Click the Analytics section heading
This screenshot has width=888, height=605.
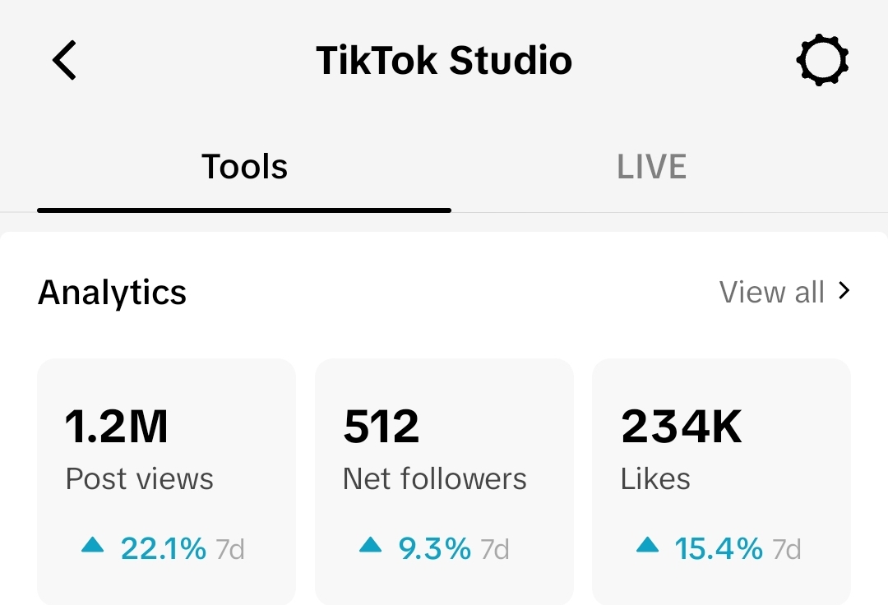113,293
